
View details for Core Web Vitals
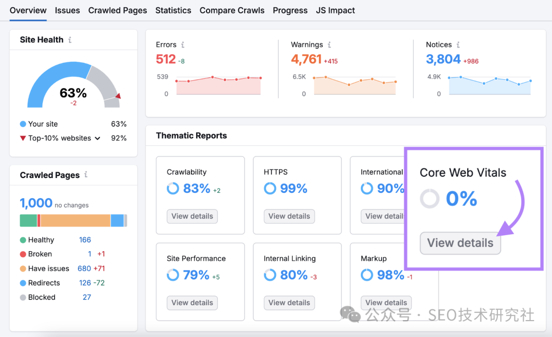[461, 243]
